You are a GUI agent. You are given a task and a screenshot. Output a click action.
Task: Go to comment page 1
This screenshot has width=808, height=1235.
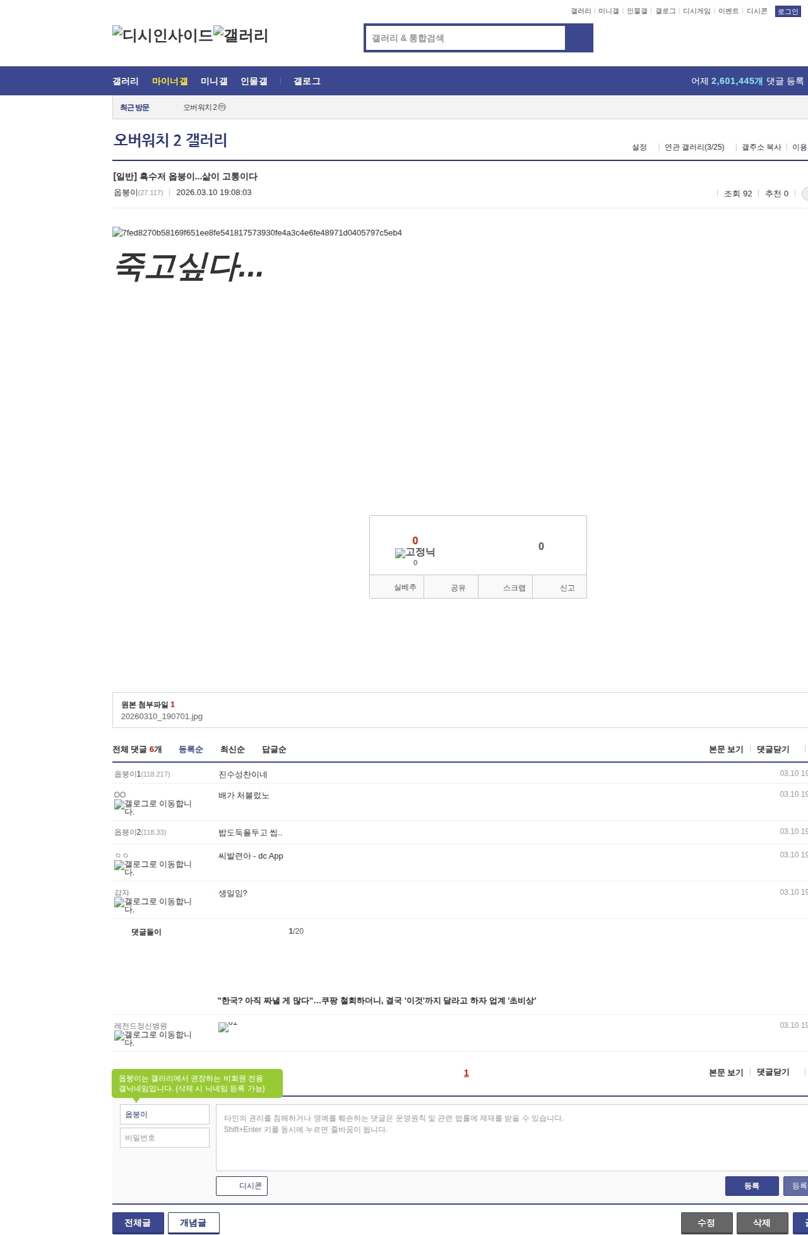click(x=466, y=1073)
